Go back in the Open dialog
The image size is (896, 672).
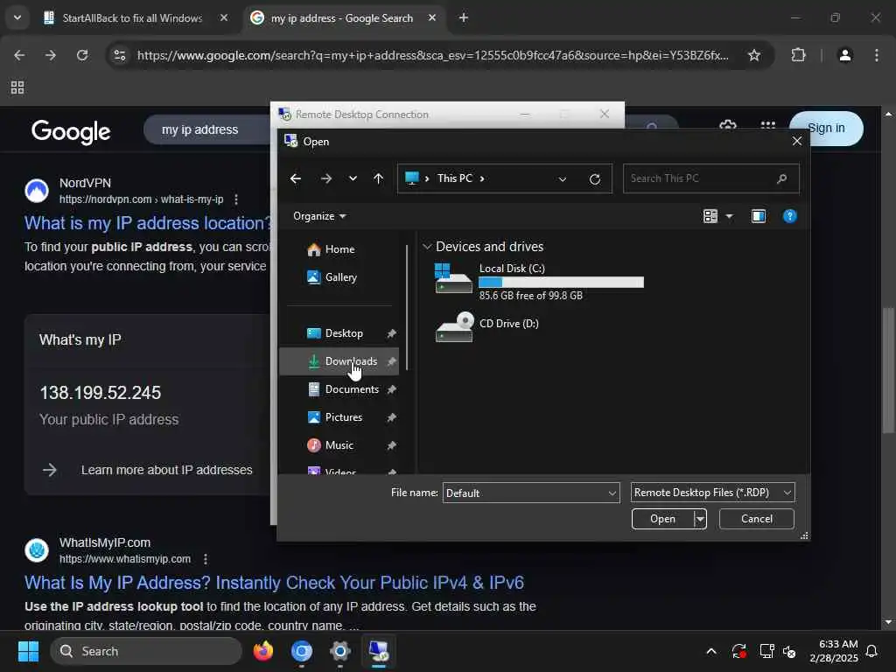coord(296,178)
